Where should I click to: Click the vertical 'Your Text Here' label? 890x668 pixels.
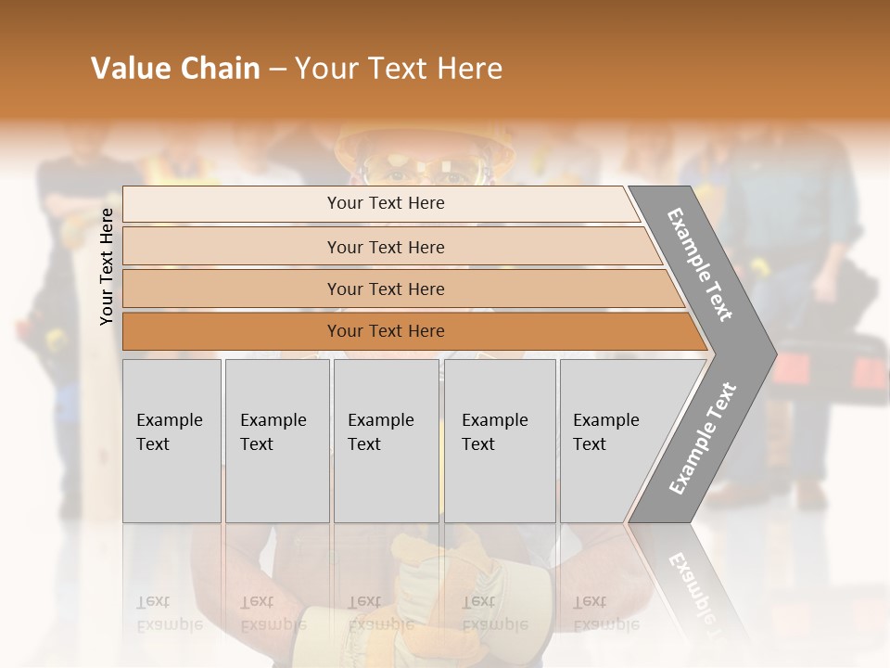[x=107, y=266]
